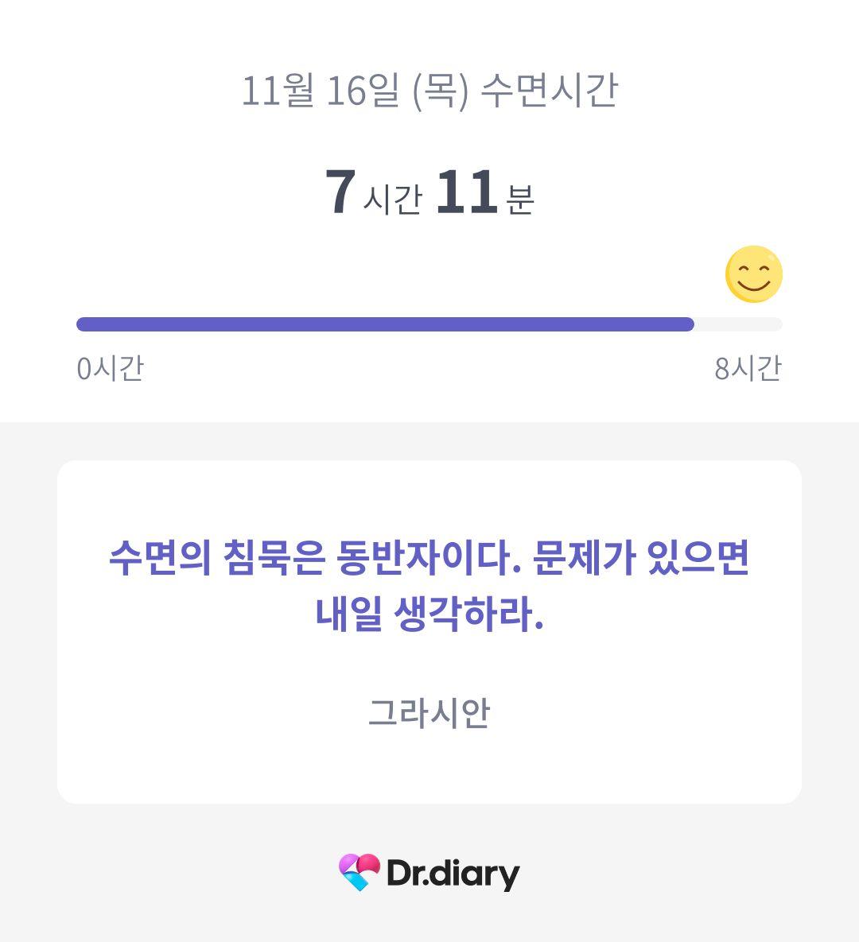Click the quote line 내일 생각하라

[429, 614]
